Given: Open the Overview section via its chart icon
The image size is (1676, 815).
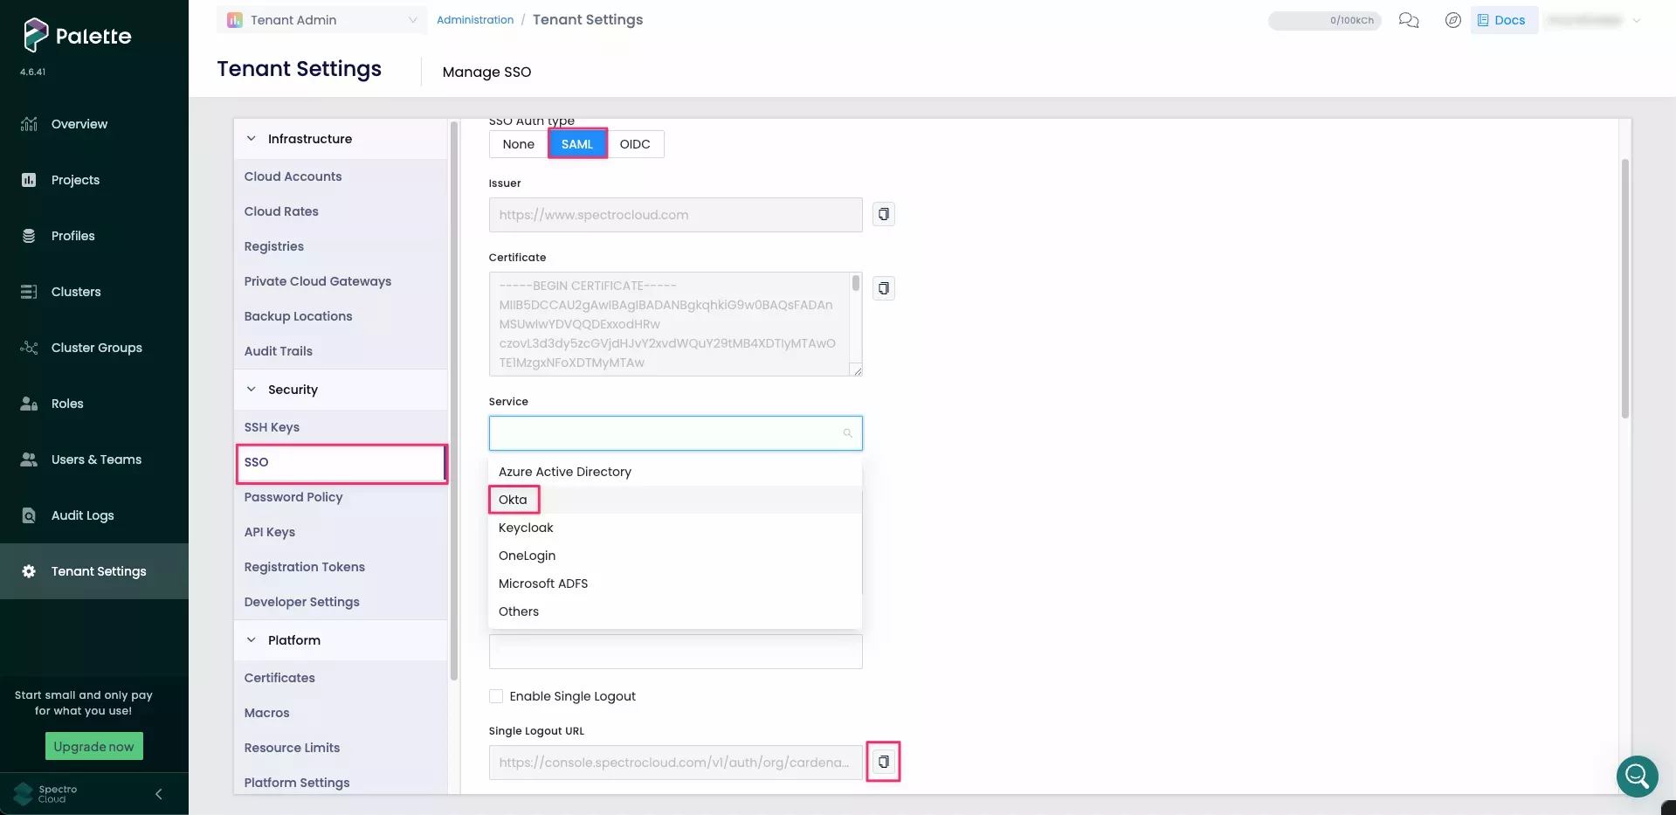Looking at the screenshot, I should click(29, 123).
